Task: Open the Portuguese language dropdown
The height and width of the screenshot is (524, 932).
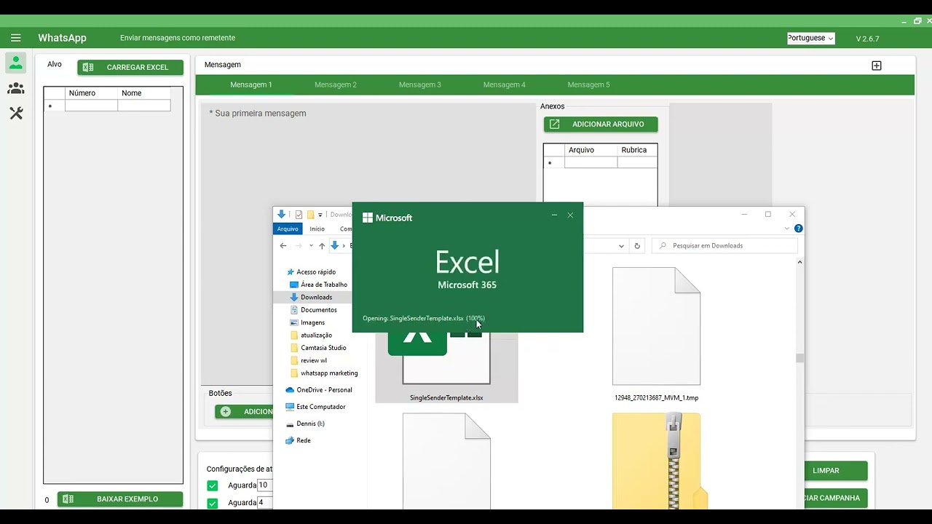Action: tap(810, 38)
